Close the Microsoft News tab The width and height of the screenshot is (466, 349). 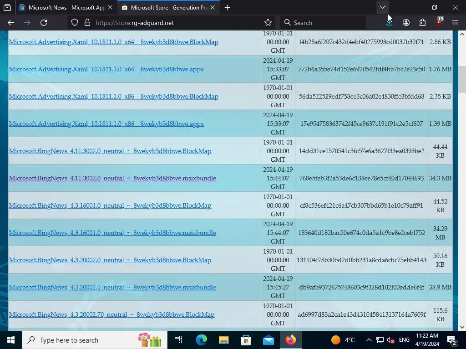click(110, 7)
